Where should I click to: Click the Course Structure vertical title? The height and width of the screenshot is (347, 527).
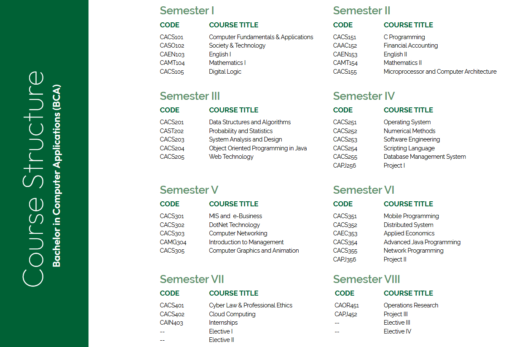33,179
